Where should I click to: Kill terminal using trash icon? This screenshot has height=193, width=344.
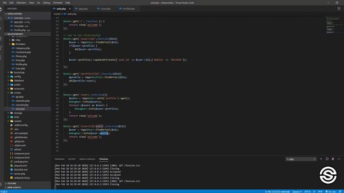(333, 159)
